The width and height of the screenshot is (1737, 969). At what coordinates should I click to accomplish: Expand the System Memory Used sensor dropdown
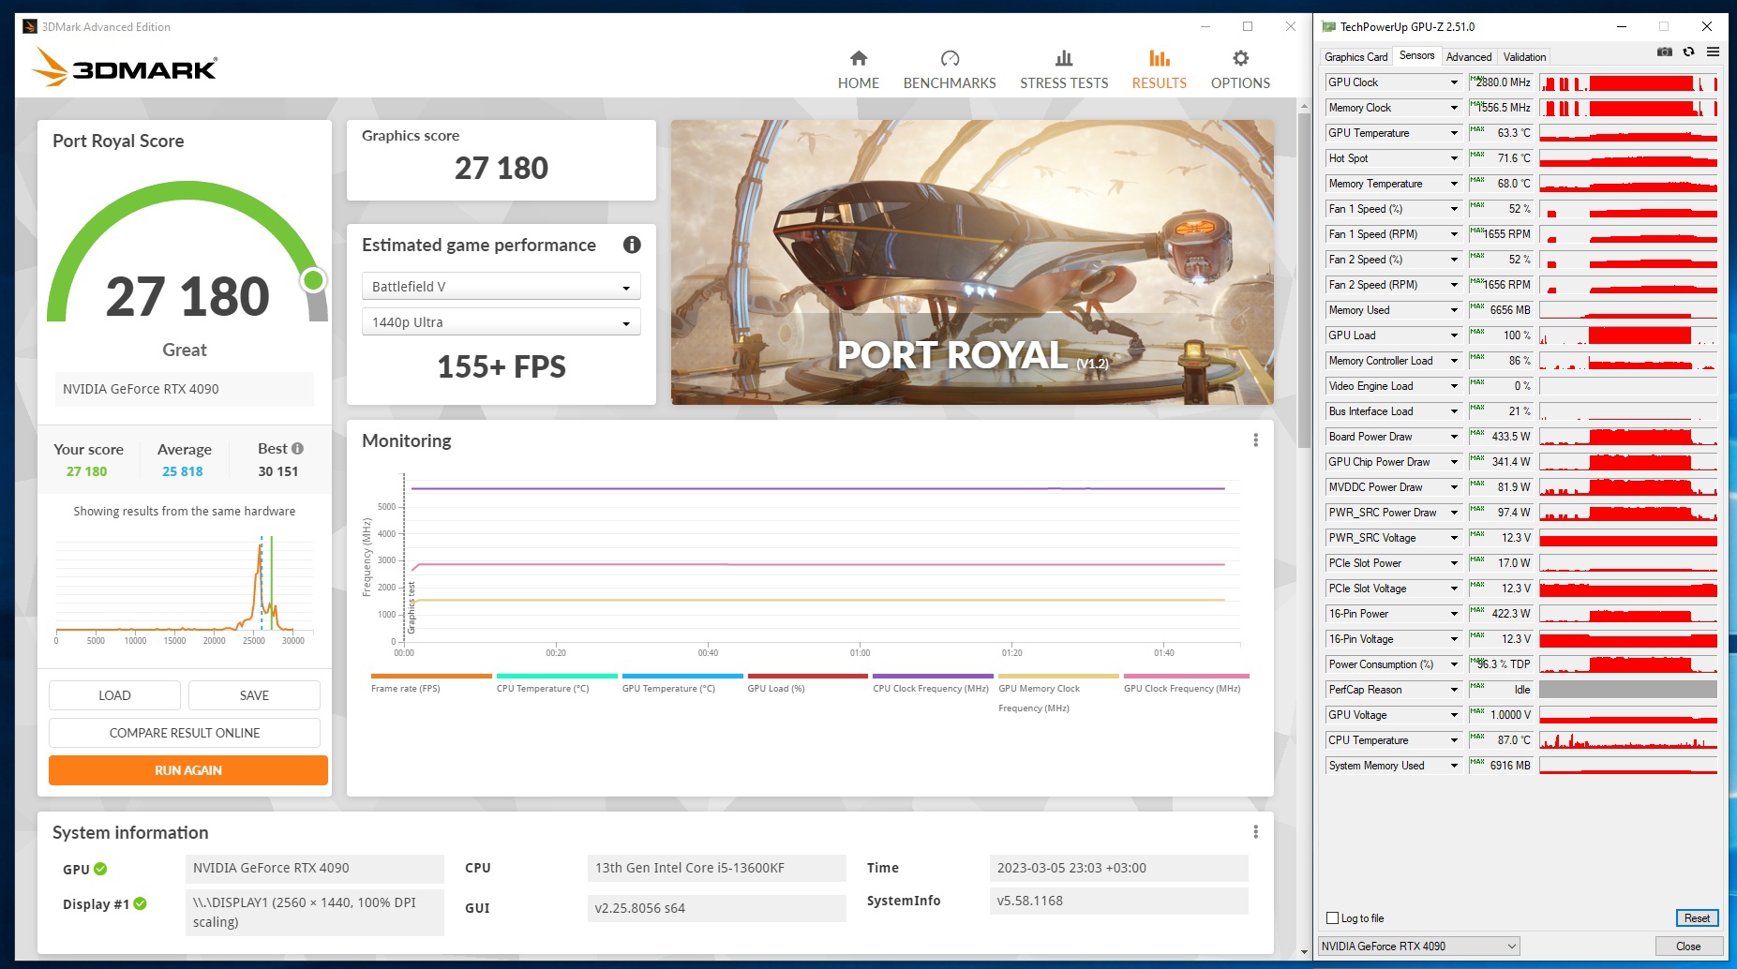pos(1454,766)
